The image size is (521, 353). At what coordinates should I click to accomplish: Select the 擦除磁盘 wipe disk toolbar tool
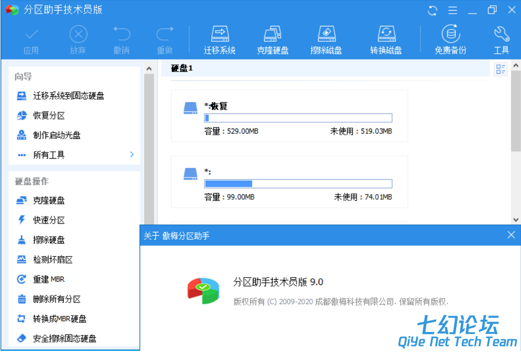click(326, 40)
